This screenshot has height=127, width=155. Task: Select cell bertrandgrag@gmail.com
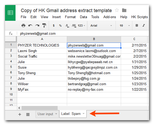[x=94, y=84]
